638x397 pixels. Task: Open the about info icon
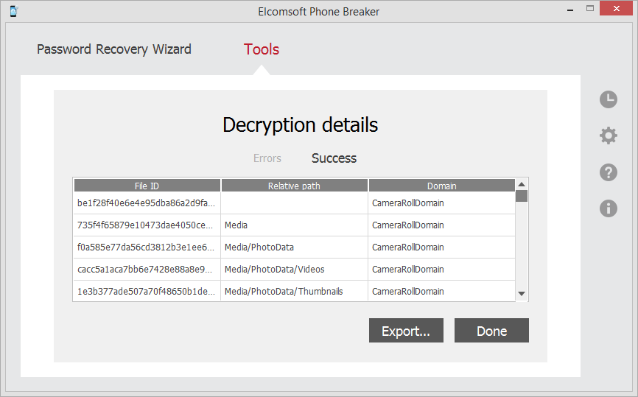(x=609, y=208)
